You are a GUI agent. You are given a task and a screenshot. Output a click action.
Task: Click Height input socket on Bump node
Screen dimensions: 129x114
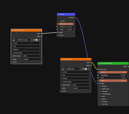tap(57, 32)
